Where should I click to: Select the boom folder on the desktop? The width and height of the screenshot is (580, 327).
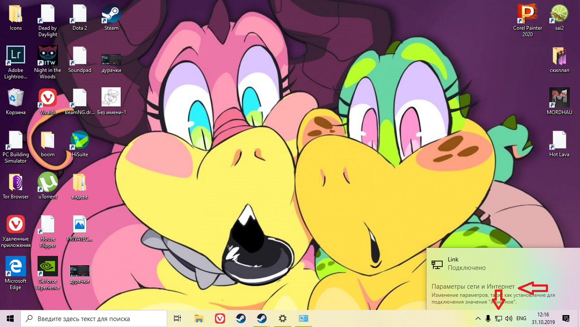point(47,144)
